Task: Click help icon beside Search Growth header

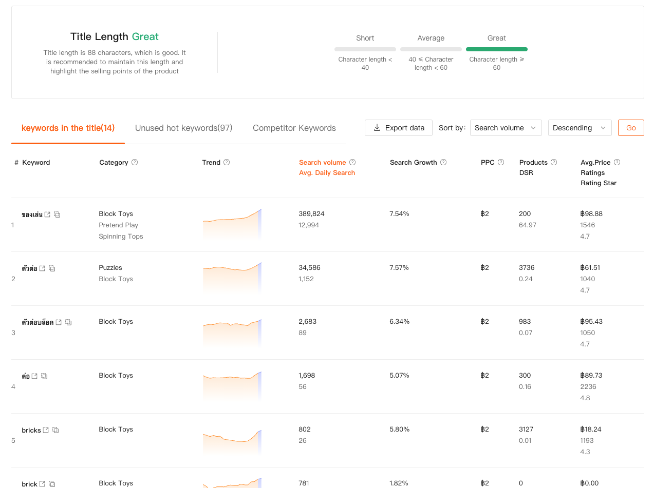Action: tap(443, 162)
